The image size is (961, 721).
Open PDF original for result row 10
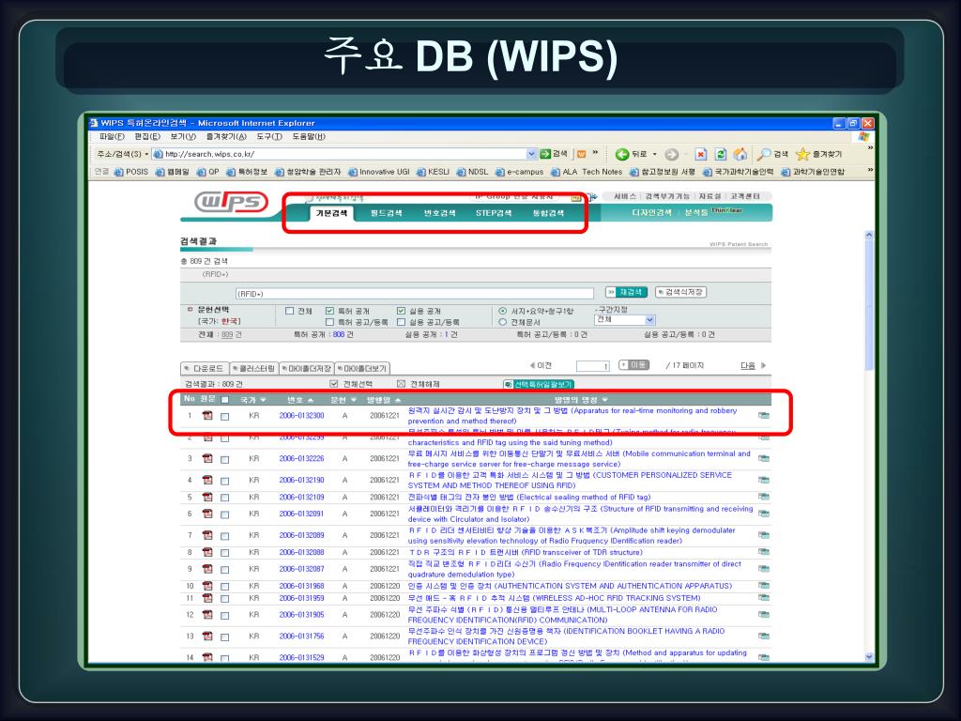[x=207, y=586]
